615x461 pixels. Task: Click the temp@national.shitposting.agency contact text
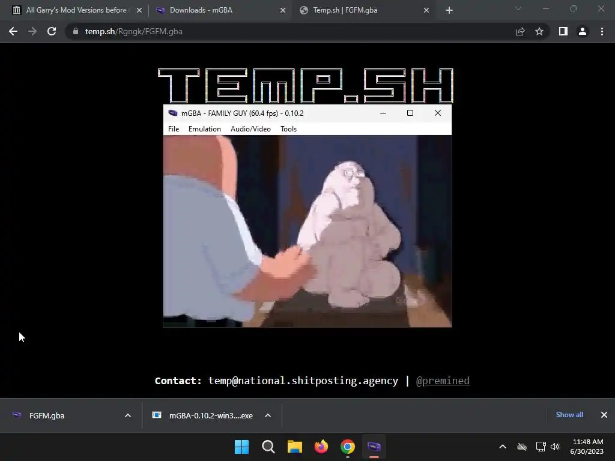coord(303,381)
